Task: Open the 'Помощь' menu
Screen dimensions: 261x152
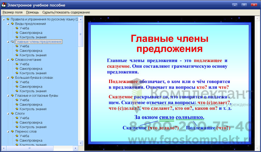Action: (x=32, y=12)
